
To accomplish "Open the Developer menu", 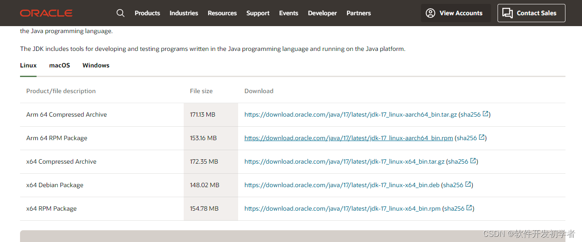I will [323, 13].
